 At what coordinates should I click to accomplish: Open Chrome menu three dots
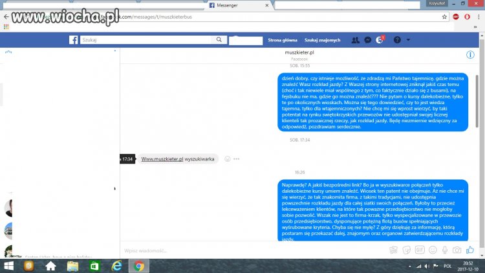click(479, 17)
